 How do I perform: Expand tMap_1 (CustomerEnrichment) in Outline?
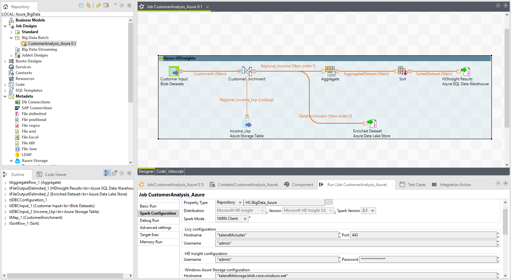(6, 218)
